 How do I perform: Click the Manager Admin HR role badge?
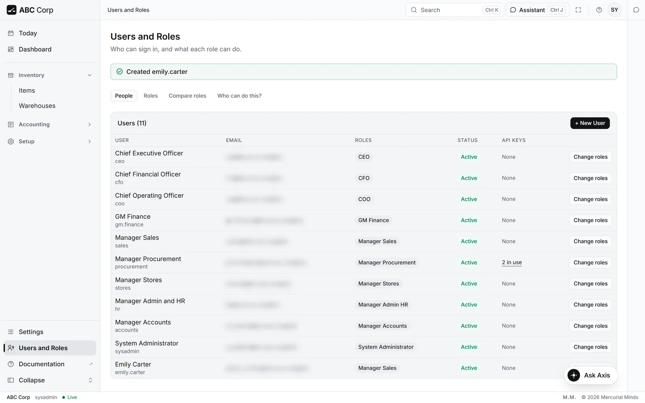(383, 305)
